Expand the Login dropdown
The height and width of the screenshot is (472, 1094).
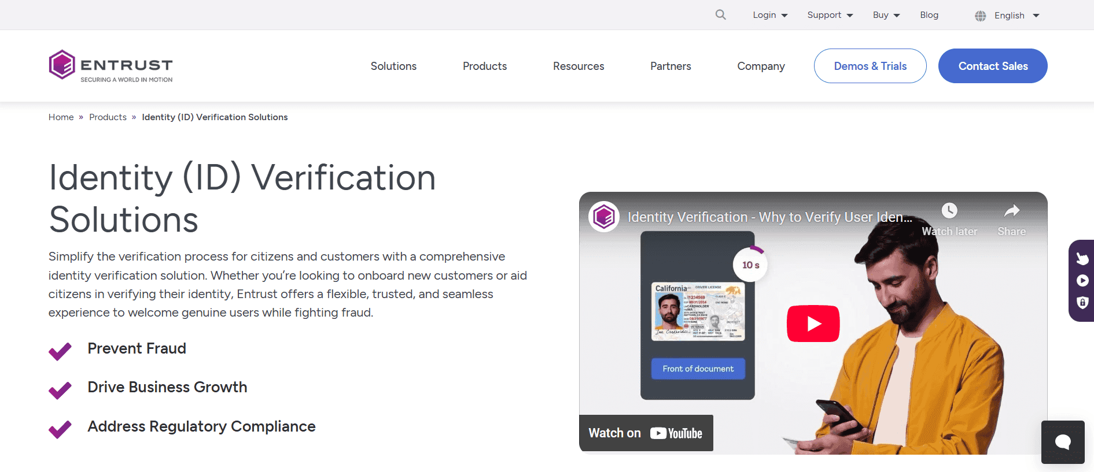pyautogui.click(x=770, y=15)
